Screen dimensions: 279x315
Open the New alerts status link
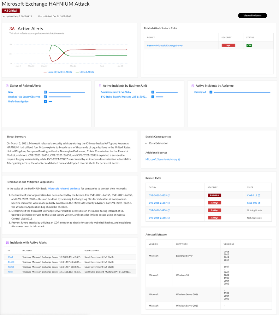tap(10, 92)
